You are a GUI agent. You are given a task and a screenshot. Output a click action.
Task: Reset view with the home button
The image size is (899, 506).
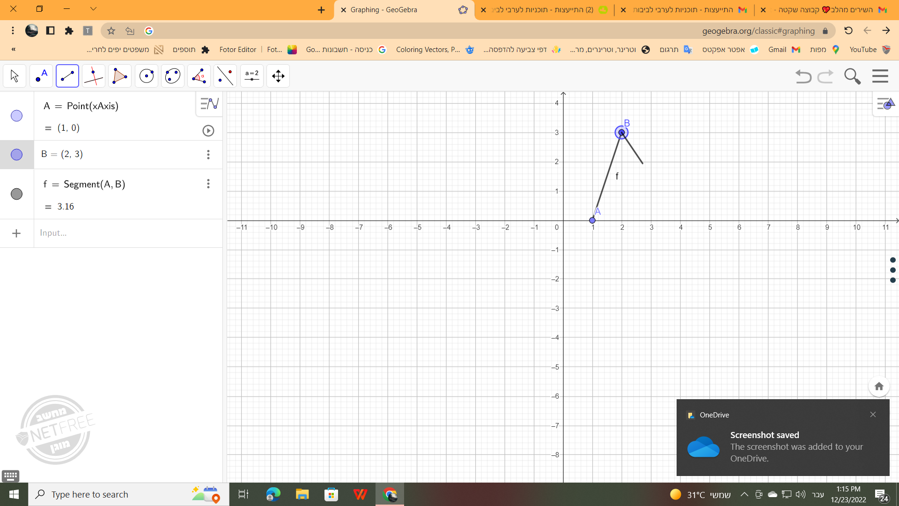point(879,387)
